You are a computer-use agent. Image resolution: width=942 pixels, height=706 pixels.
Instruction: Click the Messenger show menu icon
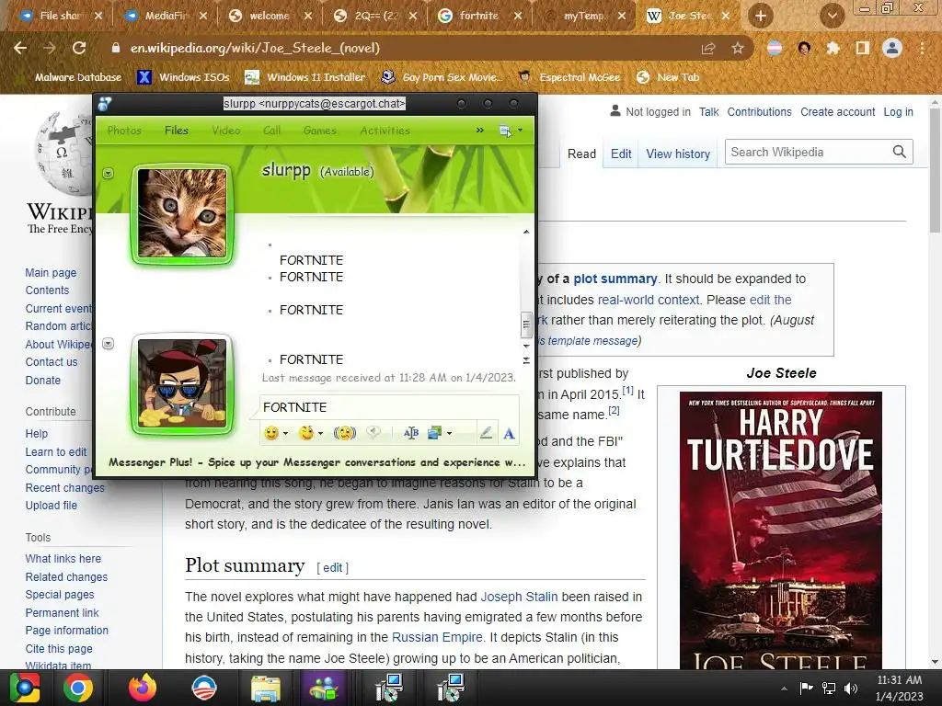click(505, 131)
